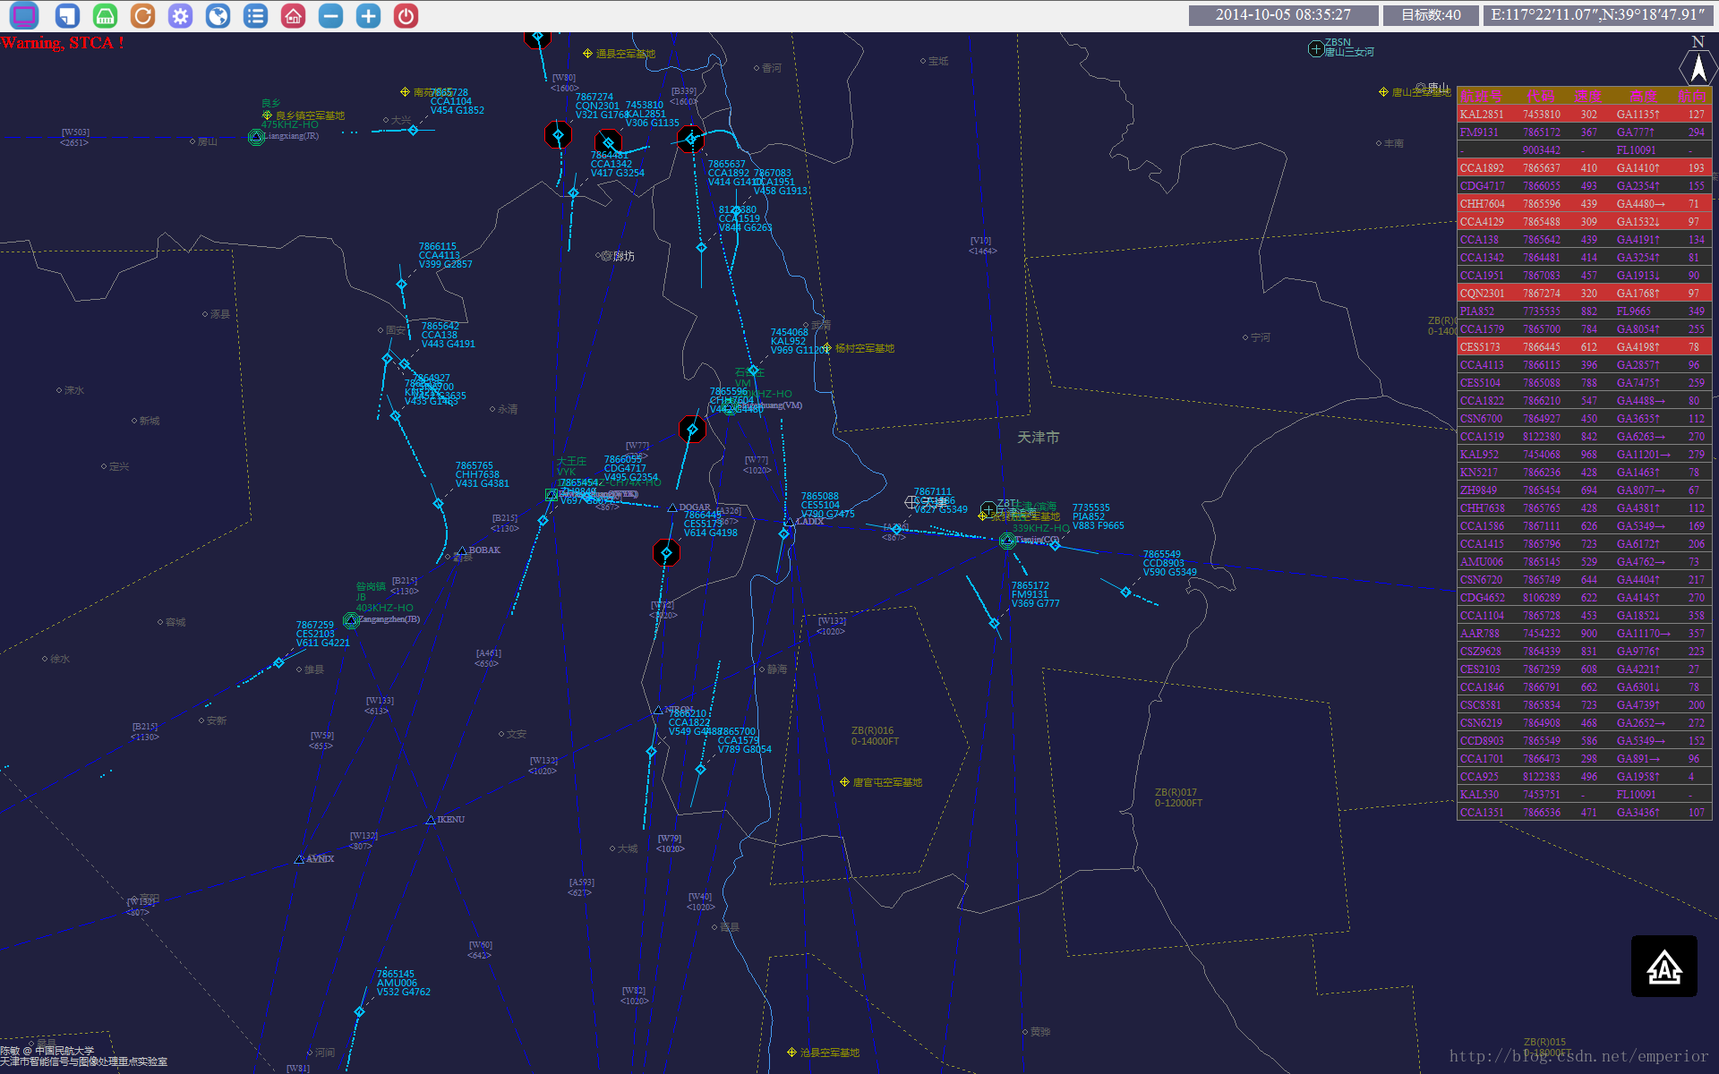This screenshot has height=1074, width=1719.
Task: Select the CSZ9628 row in flight table
Action: click(1585, 652)
